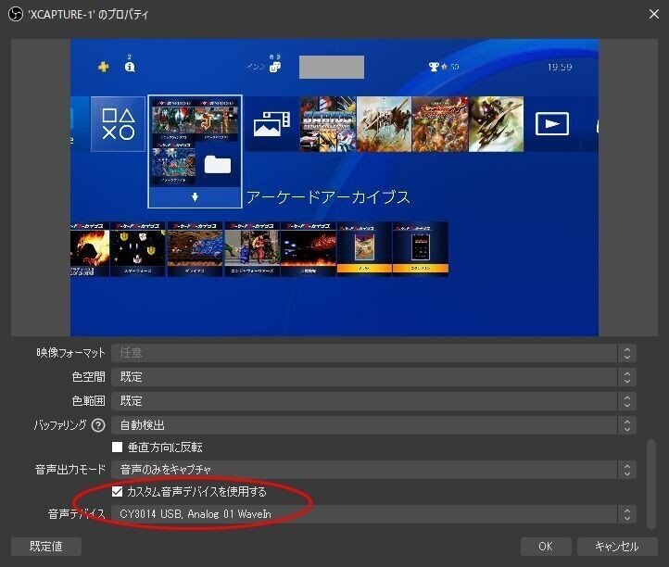Open the 色範囲 dropdown
Viewport: 669px width, 567px height.
point(373,401)
